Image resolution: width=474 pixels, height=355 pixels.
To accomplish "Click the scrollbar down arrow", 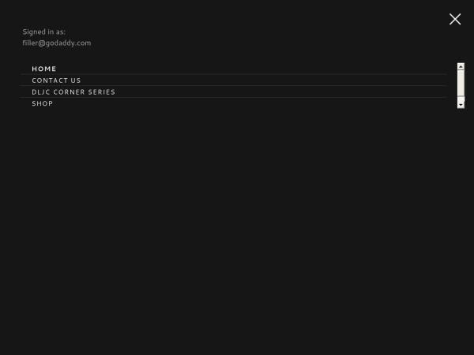I will coord(461,105).
